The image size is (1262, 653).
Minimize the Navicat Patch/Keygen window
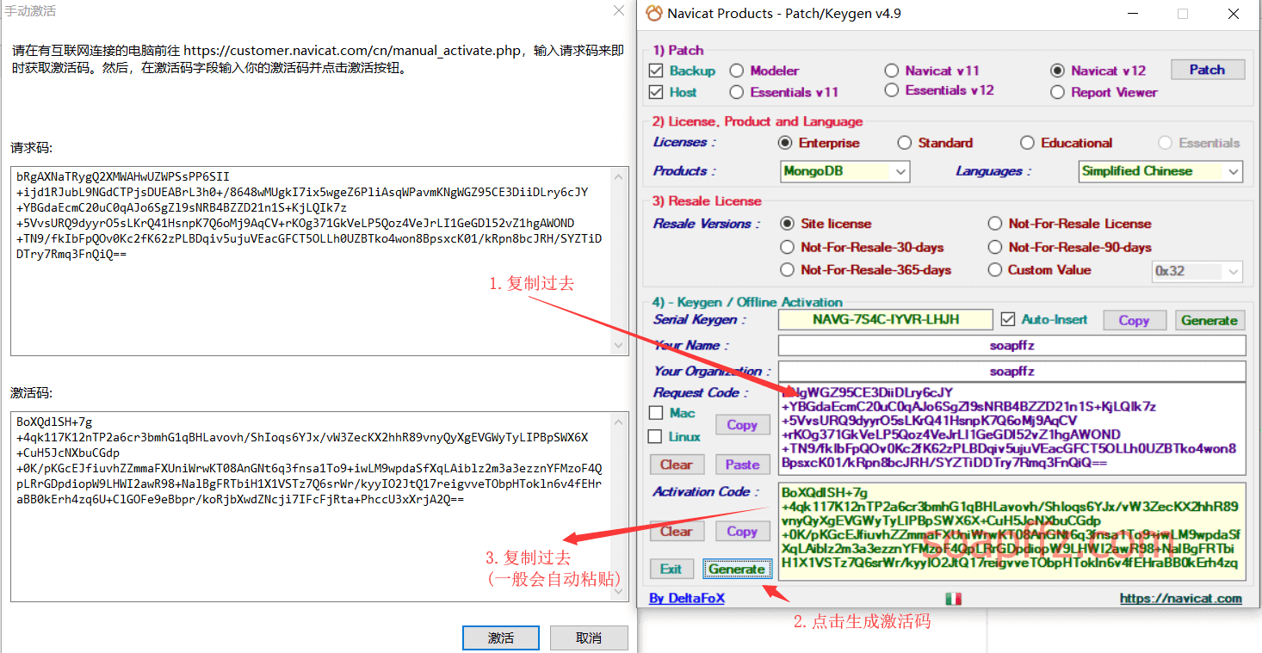(1133, 13)
